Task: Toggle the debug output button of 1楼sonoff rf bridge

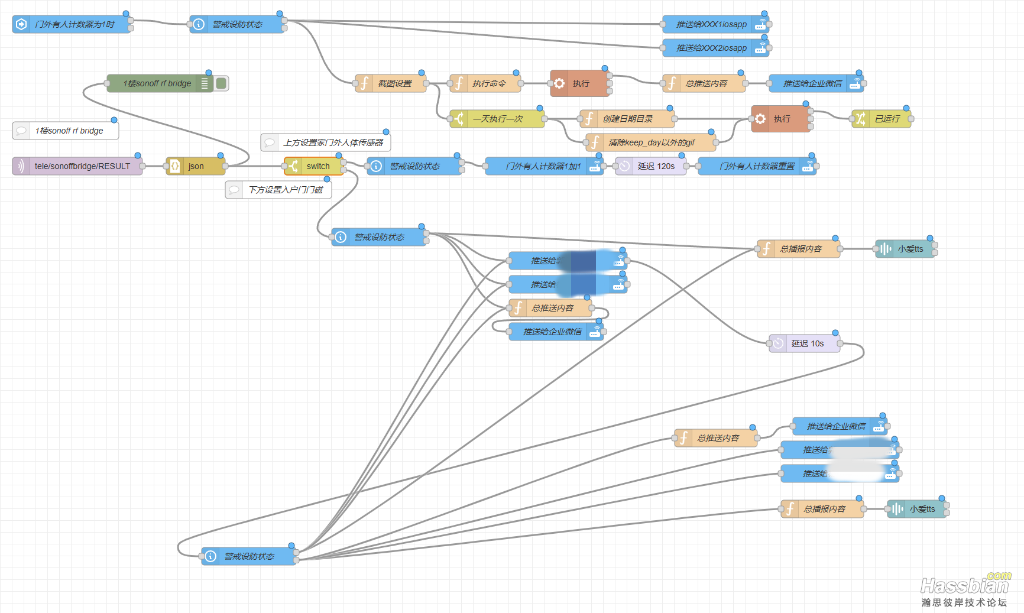Action: click(x=222, y=83)
